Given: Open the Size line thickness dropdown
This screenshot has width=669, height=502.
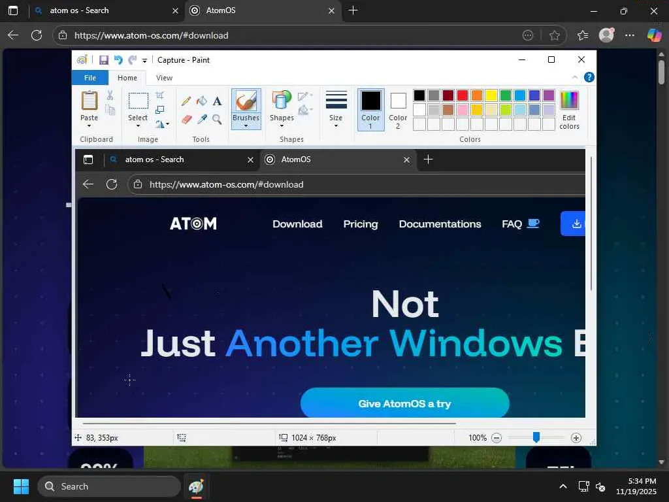Looking at the screenshot, I should click(x=336, y=109).
